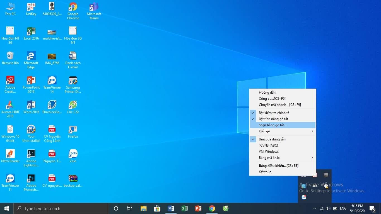
Task: Select the Adobe Photoshop desktop shortcut
Action: 31,183
